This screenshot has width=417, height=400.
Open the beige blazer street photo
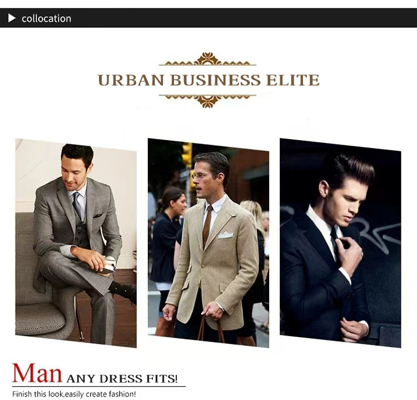tap(209, 243)
